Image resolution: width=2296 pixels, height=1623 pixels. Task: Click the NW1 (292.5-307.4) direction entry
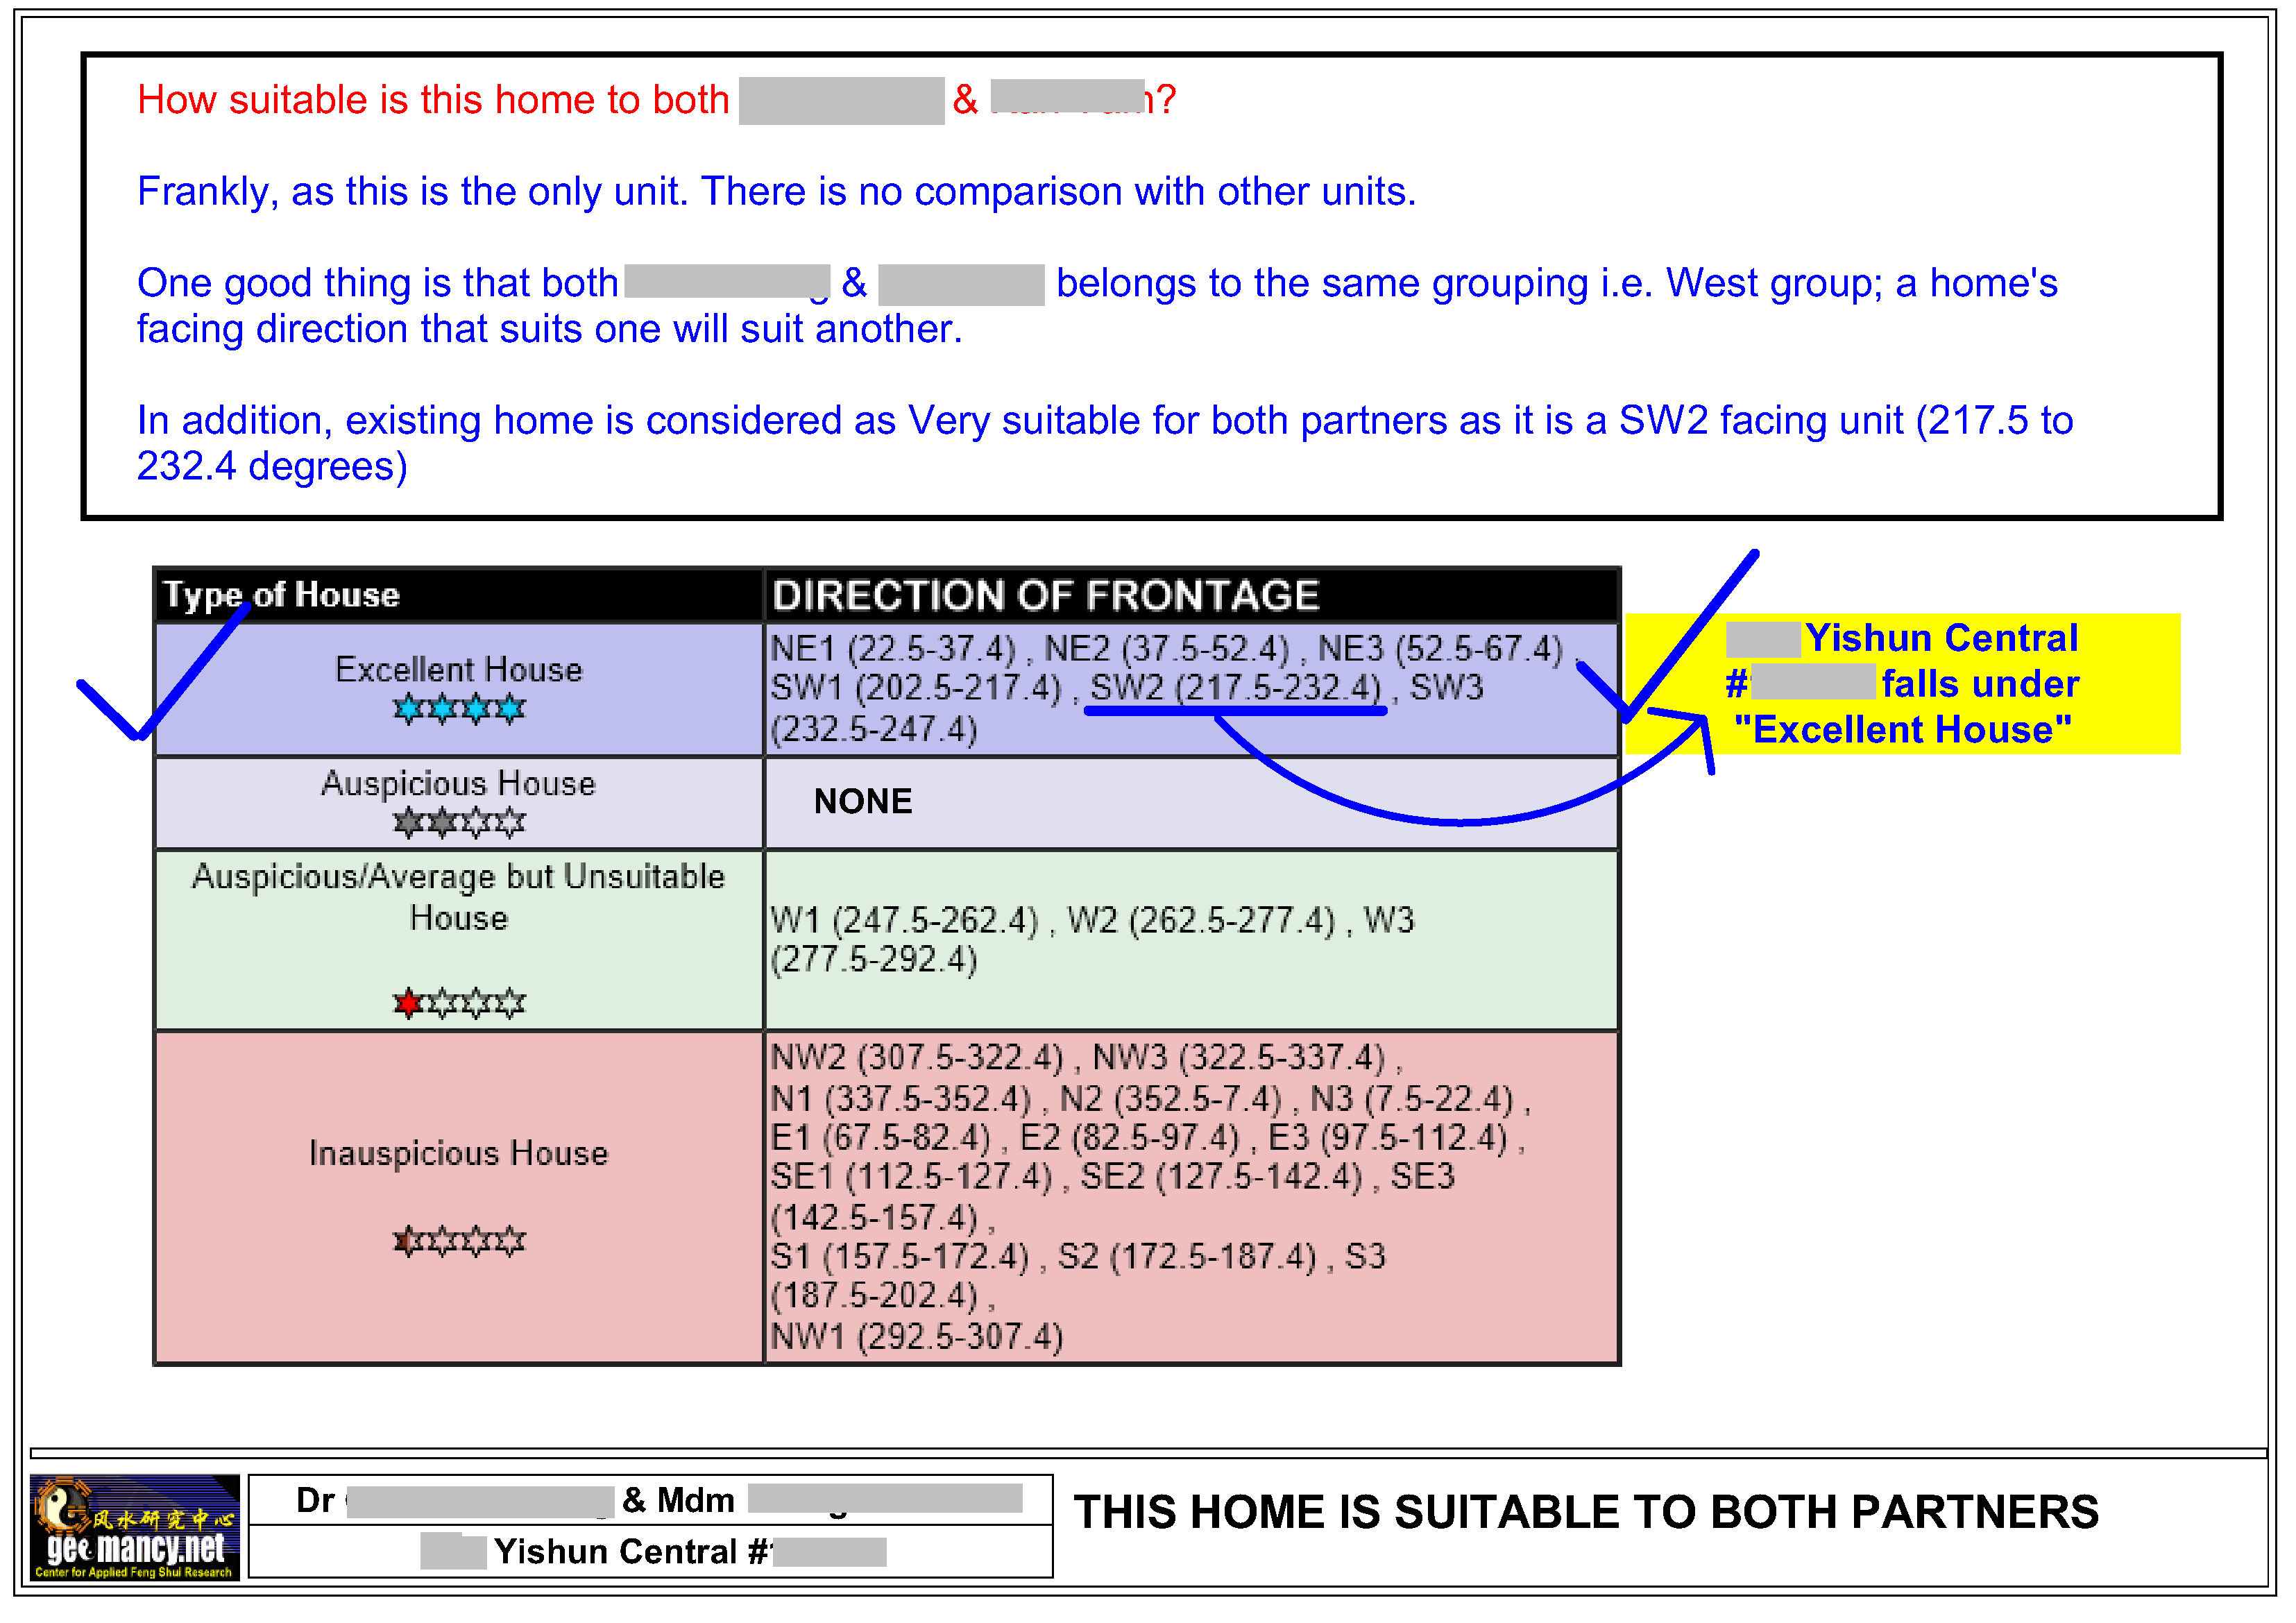[x=916, y=1336]
